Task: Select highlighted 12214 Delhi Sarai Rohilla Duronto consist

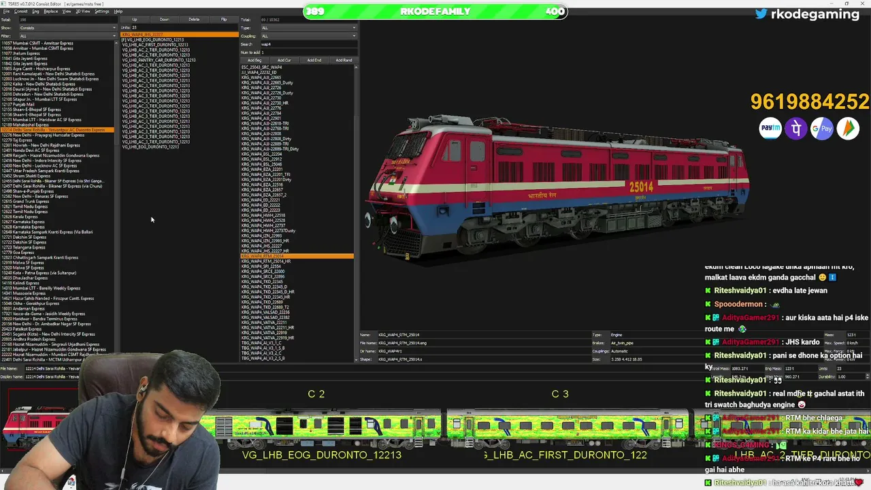Action: click(x=58, y=130)
